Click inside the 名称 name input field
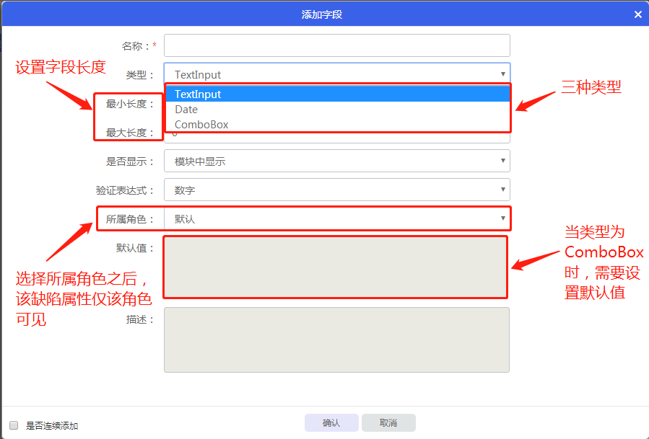This screenshot has width=649, height=439. 336,45
